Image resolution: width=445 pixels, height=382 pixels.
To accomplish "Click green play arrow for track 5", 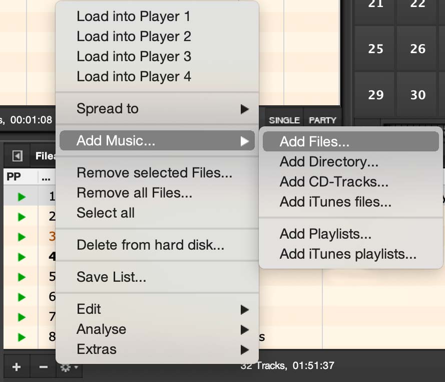I will [21, 277].
